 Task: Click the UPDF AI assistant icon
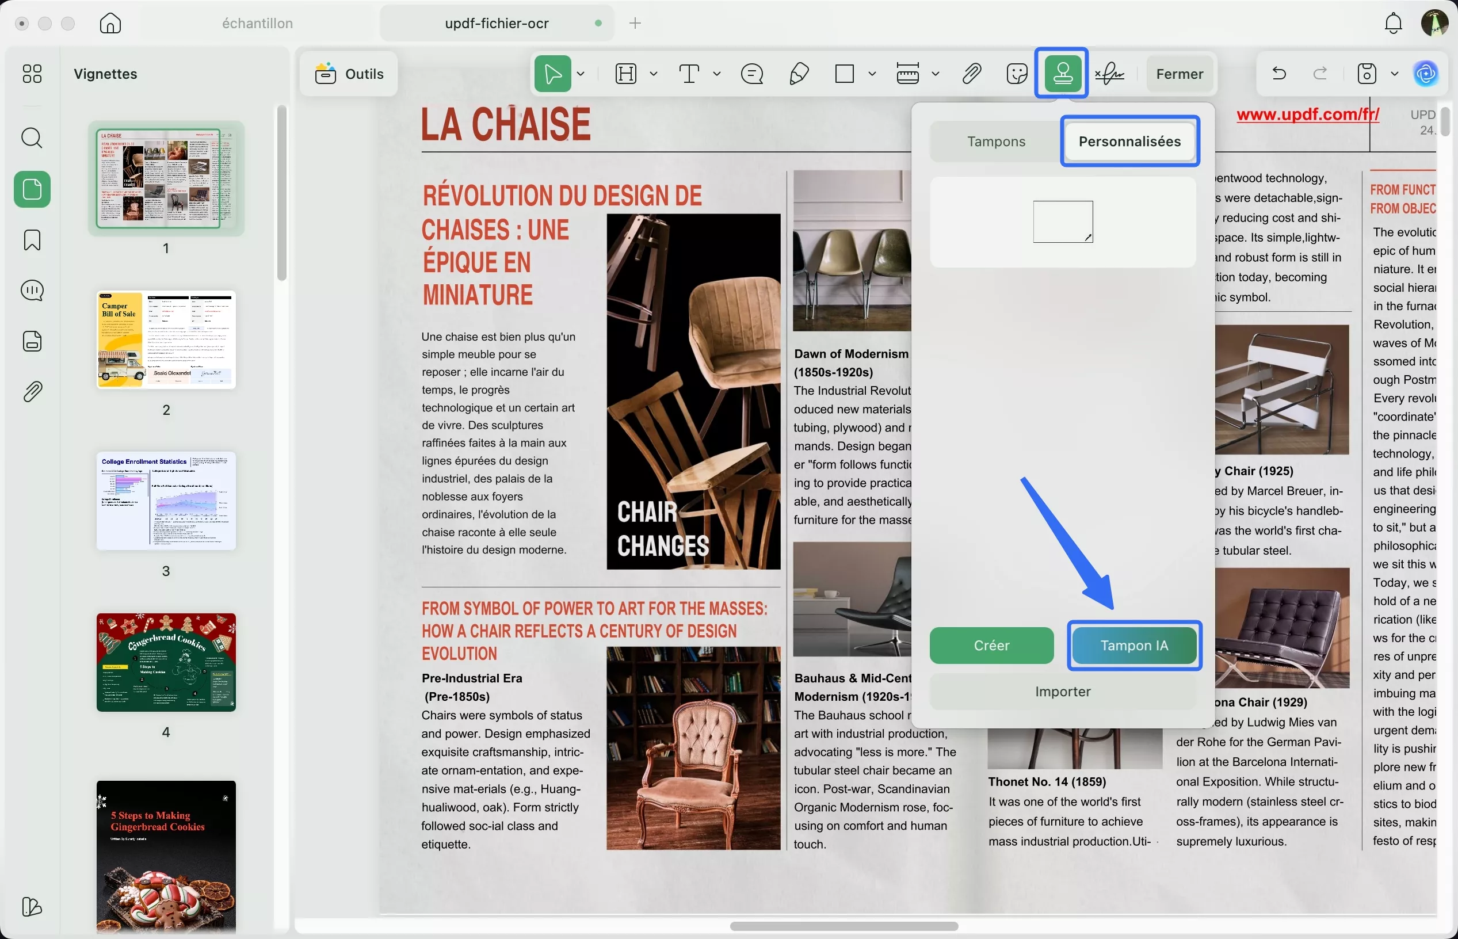point(1426,74)
